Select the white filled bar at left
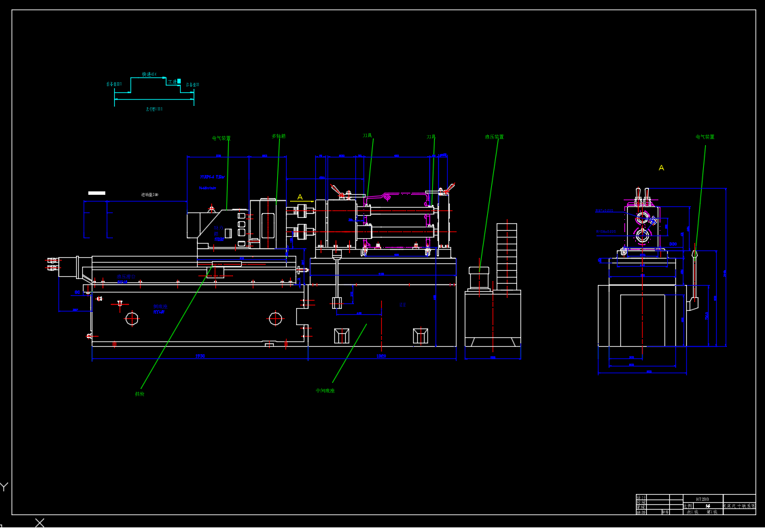Screen dimensions: 765x528 pos(96,193)
